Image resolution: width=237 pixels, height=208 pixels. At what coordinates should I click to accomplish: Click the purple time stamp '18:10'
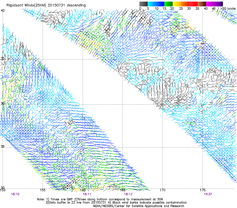click(x=15, y=194)
